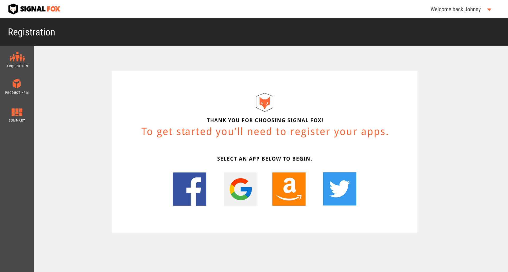Click the orange 'register your apps' headline

pos(265,132)
